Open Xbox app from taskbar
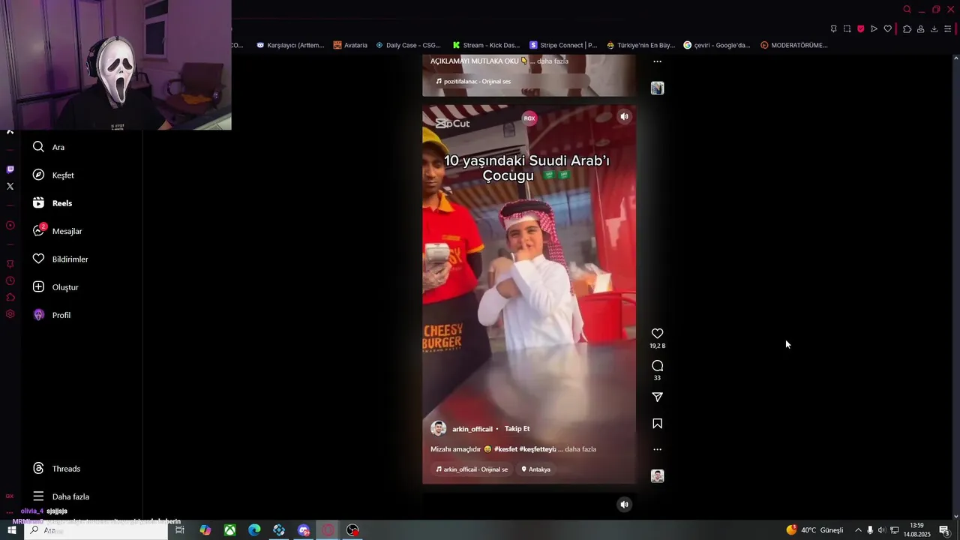Screen dimensions: 960x540 [229, 530]
